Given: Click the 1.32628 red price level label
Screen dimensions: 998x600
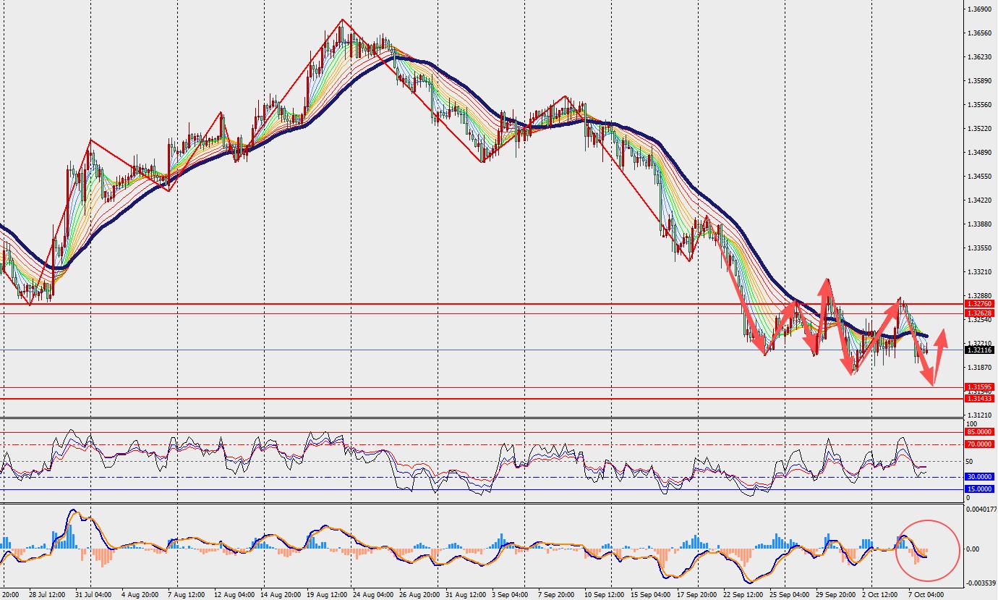Looking at the screenshot, I should coord(979,313).
